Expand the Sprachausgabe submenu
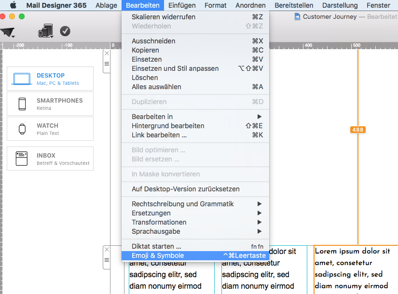 [195, 231]
